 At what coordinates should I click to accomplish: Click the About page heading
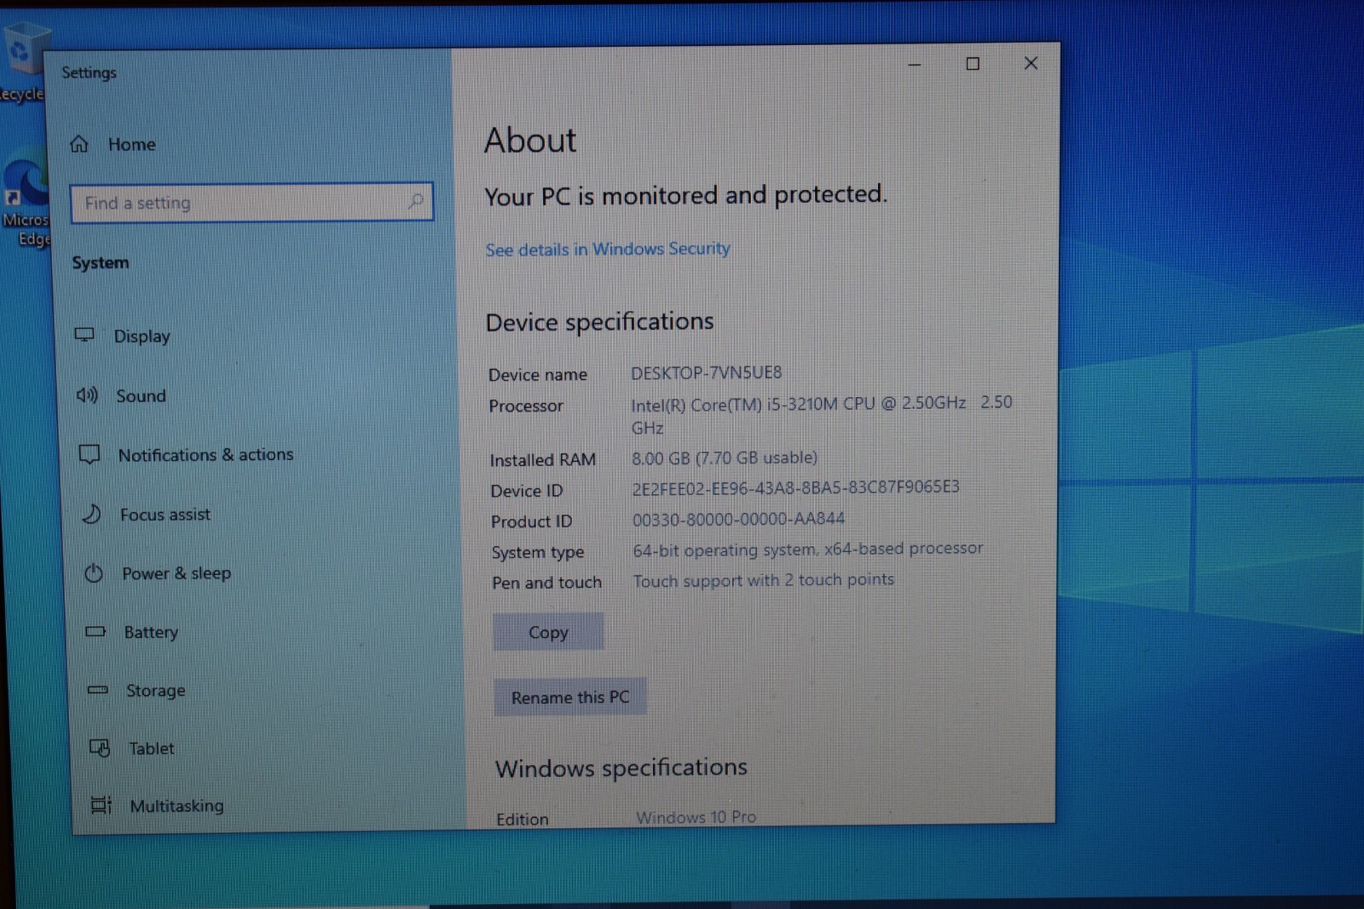[530, 141]
